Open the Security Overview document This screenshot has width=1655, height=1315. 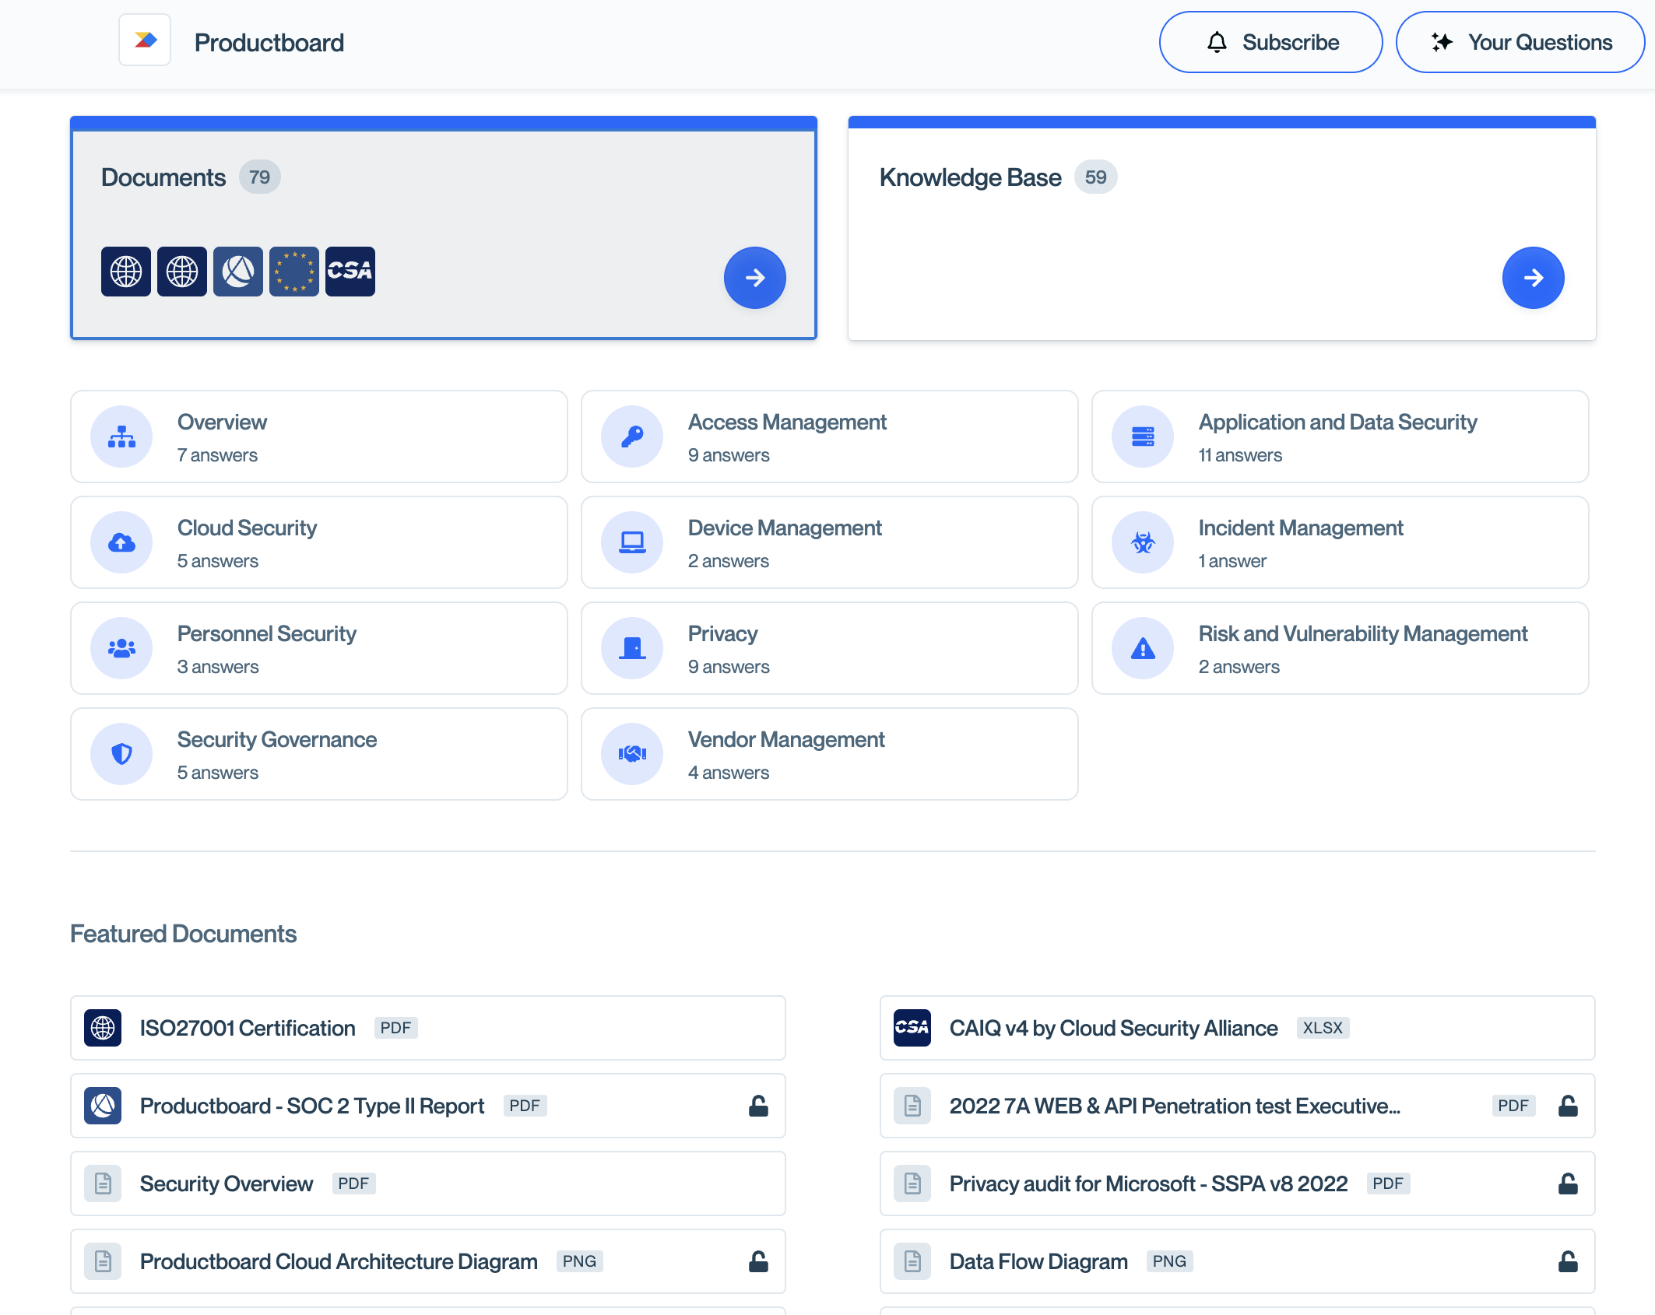pos(428,1183)
